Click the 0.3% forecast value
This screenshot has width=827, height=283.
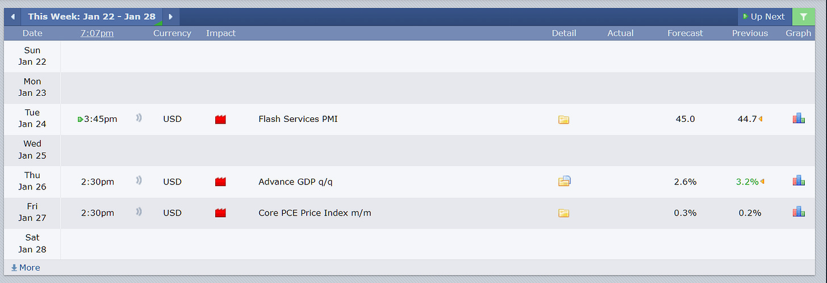click(685, 213)
